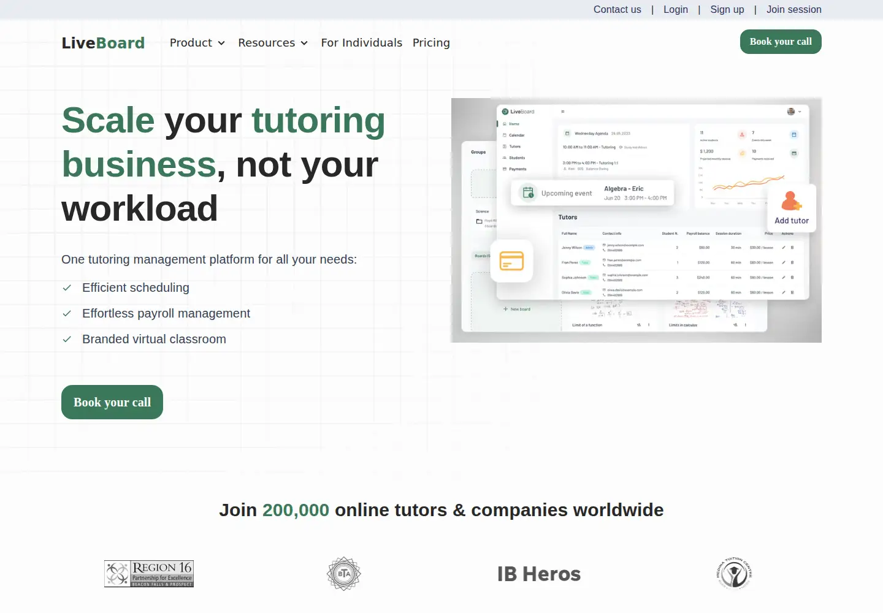Click the LiveBoard logo
The image size is (883, 613).
click(x=103, y=43)
